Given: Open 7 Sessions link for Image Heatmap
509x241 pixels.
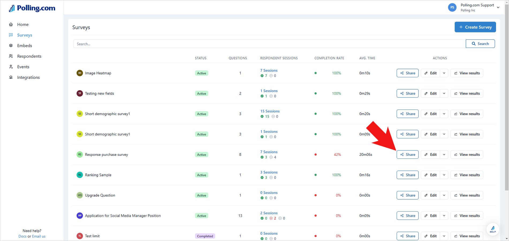Looking at the screenshot, I should (269, 70).
